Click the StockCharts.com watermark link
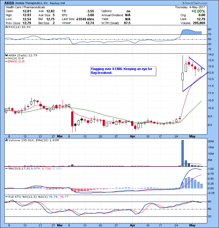Image resolution: width=219 pixels, height=228 pixels. pyautogui.click(x=195, y=3)
